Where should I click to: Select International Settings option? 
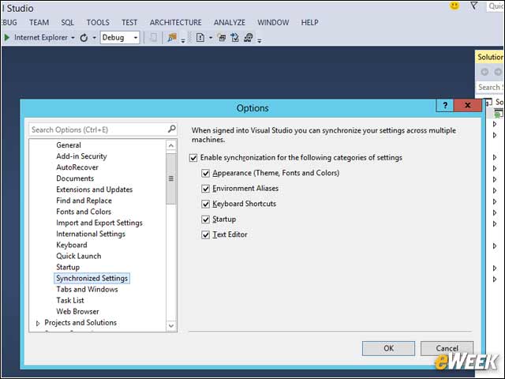pyautogui.click(x=91, y=234)
